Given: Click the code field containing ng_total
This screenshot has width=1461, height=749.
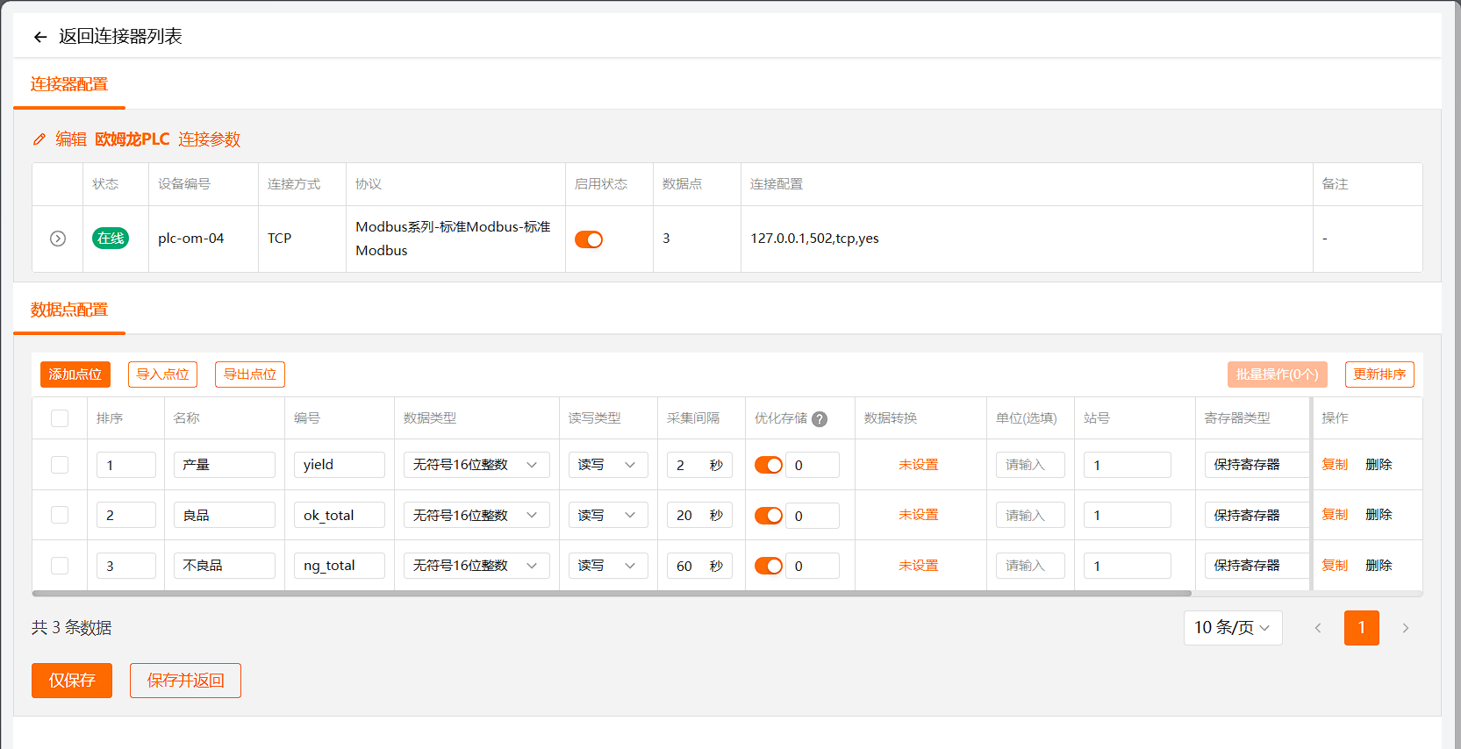Looking at the screenshot, I should [x=340, y=566].
